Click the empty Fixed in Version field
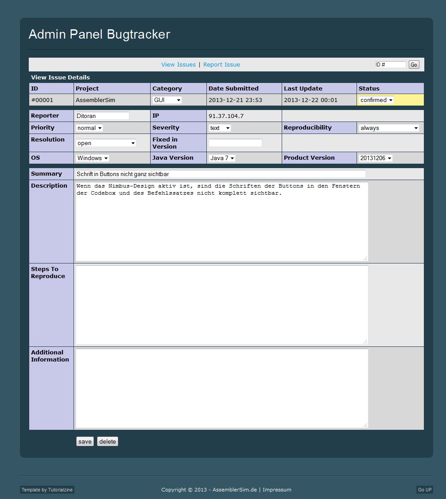The height and width of the screenshot is (499, 446). [x=235, y=142]
